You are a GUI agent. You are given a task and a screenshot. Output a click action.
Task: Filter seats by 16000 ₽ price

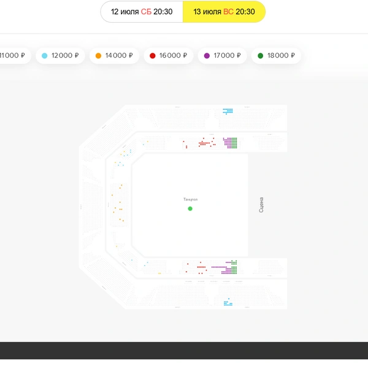point(168,56)
